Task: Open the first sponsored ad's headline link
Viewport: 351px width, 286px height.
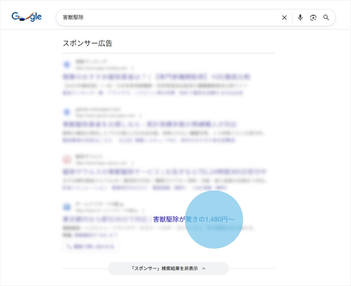Action: tap(156, 76)
